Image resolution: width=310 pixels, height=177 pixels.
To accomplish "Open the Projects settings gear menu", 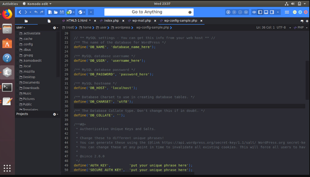I will pos(55,114).
